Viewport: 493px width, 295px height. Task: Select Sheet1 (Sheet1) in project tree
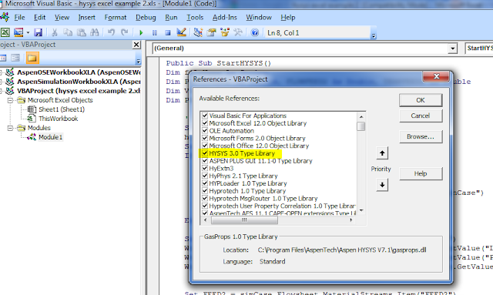pyautogui.click(x=62, y=109)
